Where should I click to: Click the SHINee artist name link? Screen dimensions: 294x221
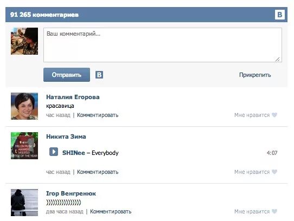point(74,153)
